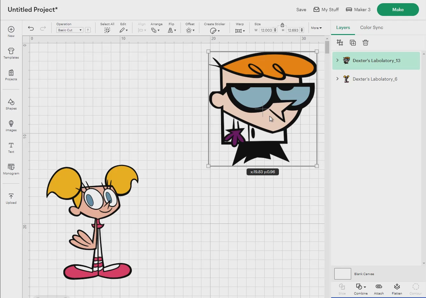Open the Align dropdown
The height and width of the screenshot is (298, 426).
tap(142, 30)
